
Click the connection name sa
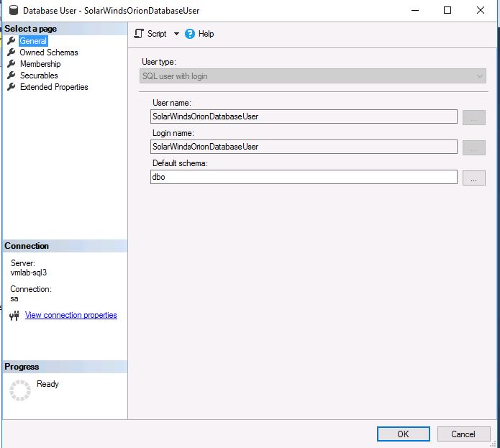[14, 299]
